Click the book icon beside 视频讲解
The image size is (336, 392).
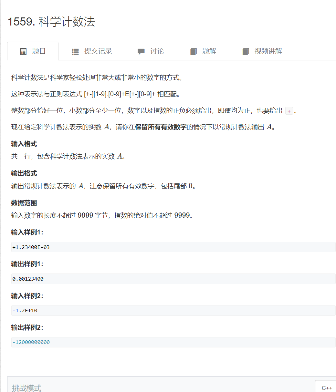point(246,52)
